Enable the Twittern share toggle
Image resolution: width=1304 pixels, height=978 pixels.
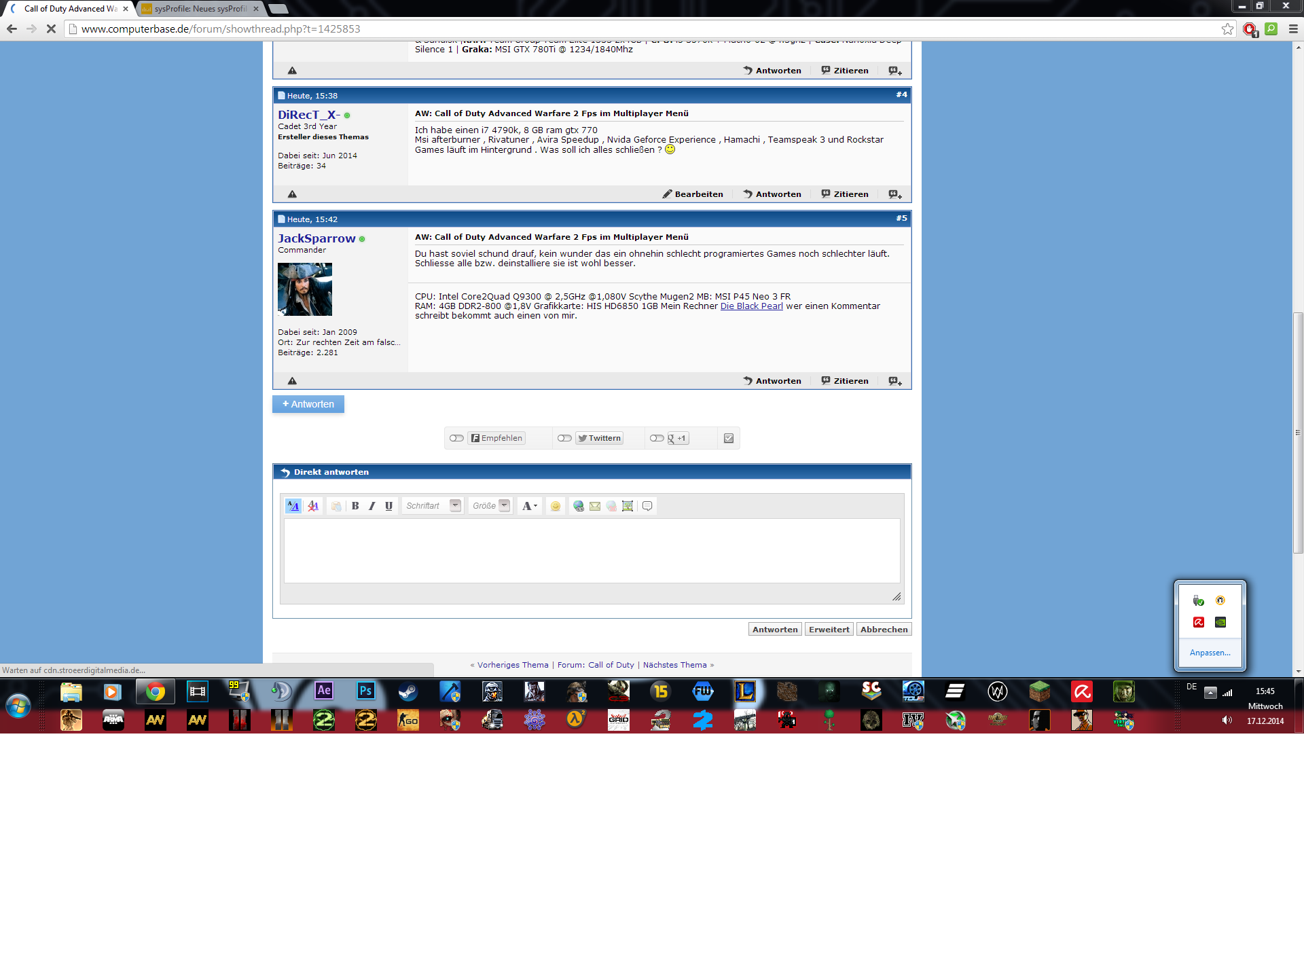click(x=564, y=438)
